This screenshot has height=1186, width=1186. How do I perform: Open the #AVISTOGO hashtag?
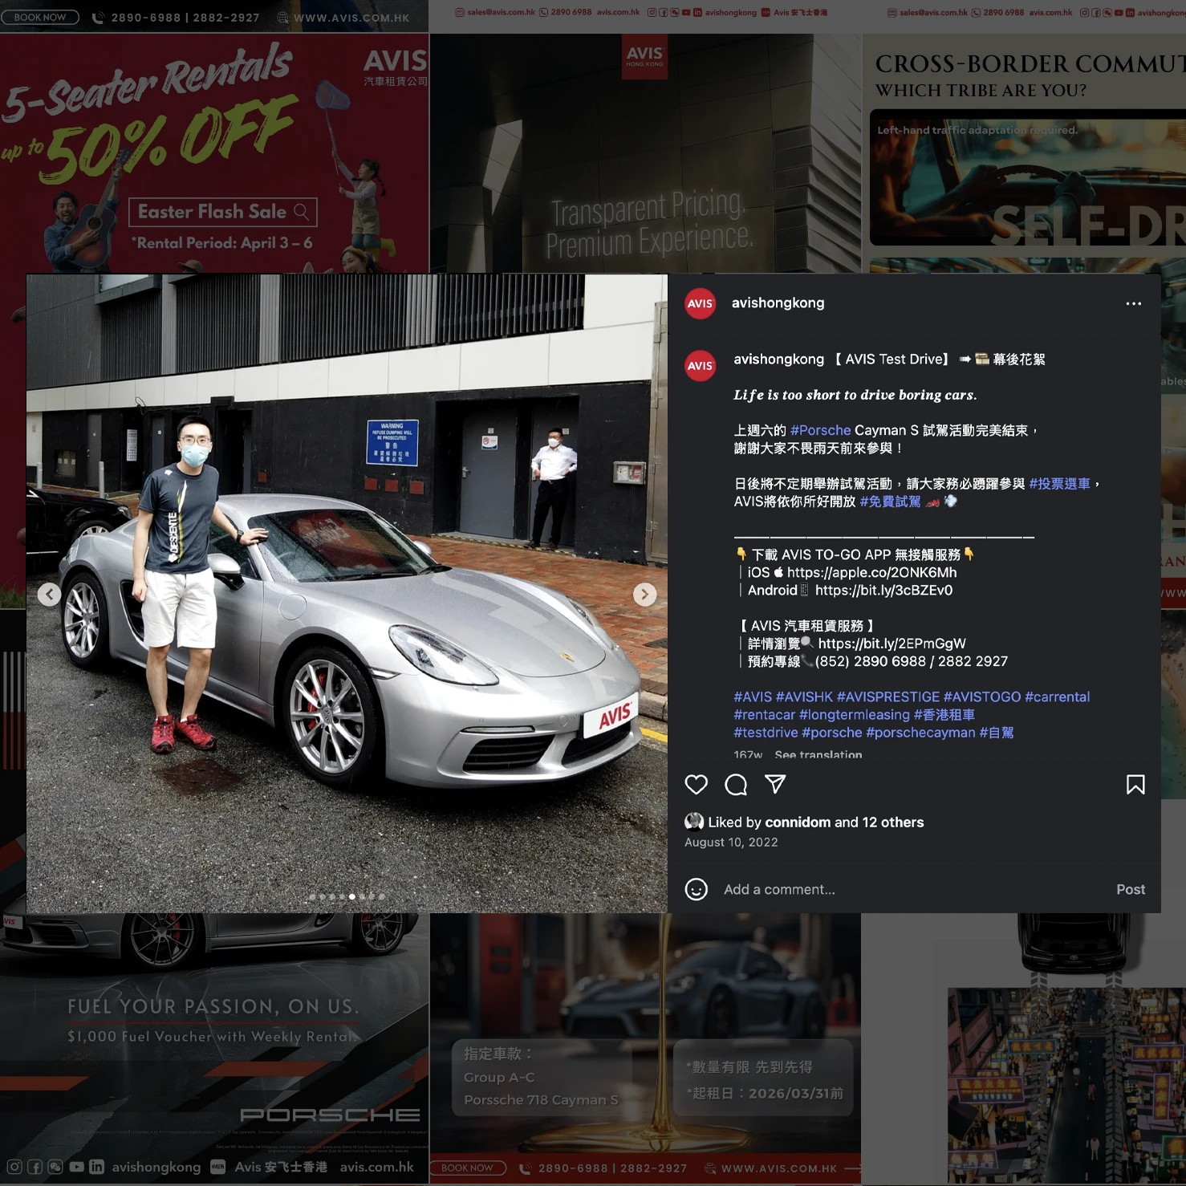[x=981, y=697]
